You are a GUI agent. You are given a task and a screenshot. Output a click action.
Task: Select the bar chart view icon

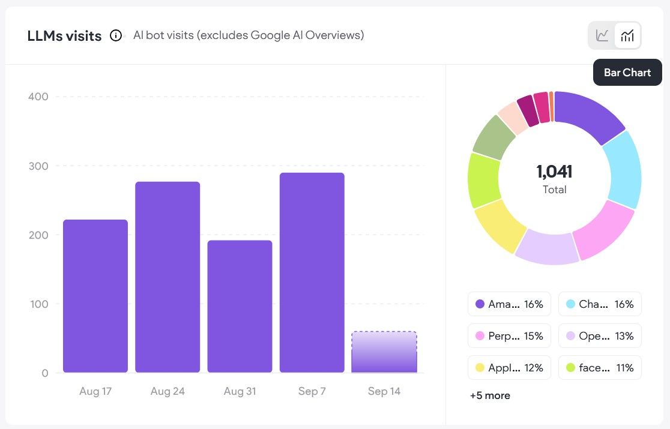(627, 35)
